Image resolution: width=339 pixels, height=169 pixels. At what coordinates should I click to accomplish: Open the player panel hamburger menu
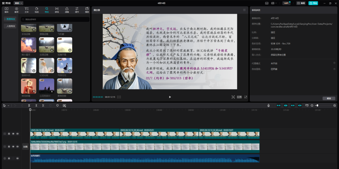tap(244, 10)
